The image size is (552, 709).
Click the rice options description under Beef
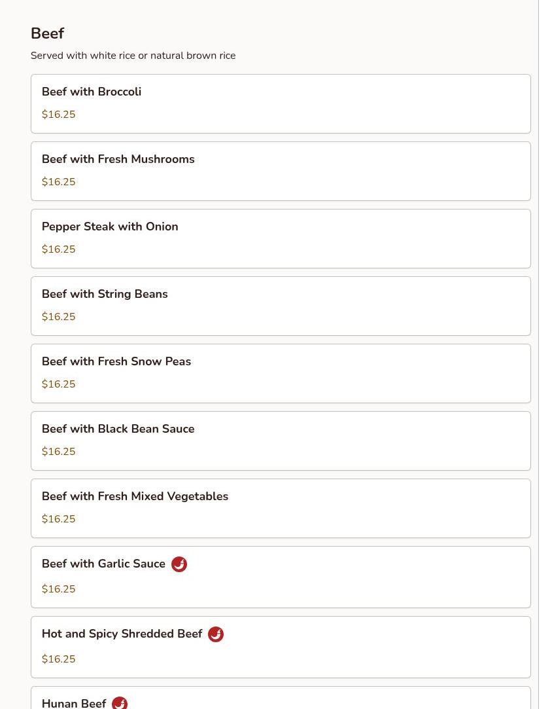133,56
